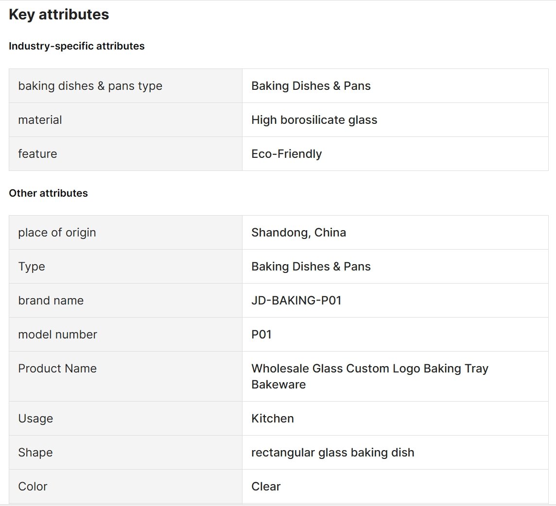Click the Key attributes heading

click(59, 15)
